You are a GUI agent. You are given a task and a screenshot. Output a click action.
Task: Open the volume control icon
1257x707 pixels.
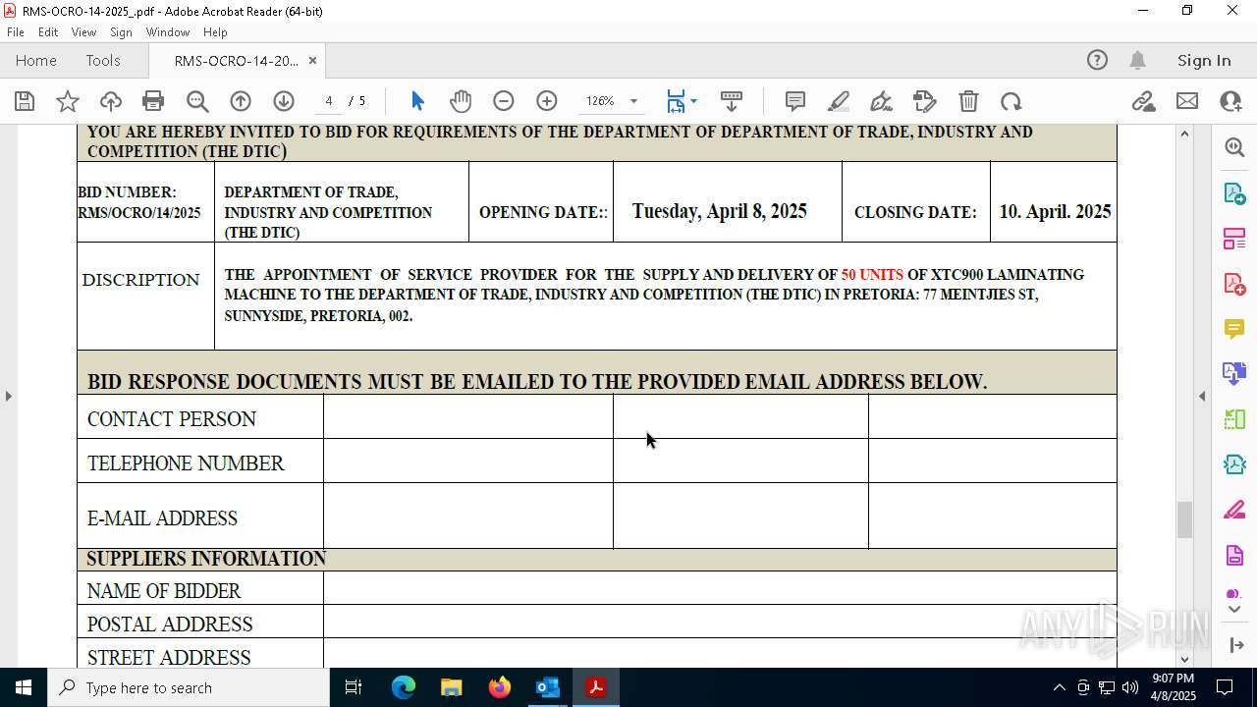pos(1130,687)
